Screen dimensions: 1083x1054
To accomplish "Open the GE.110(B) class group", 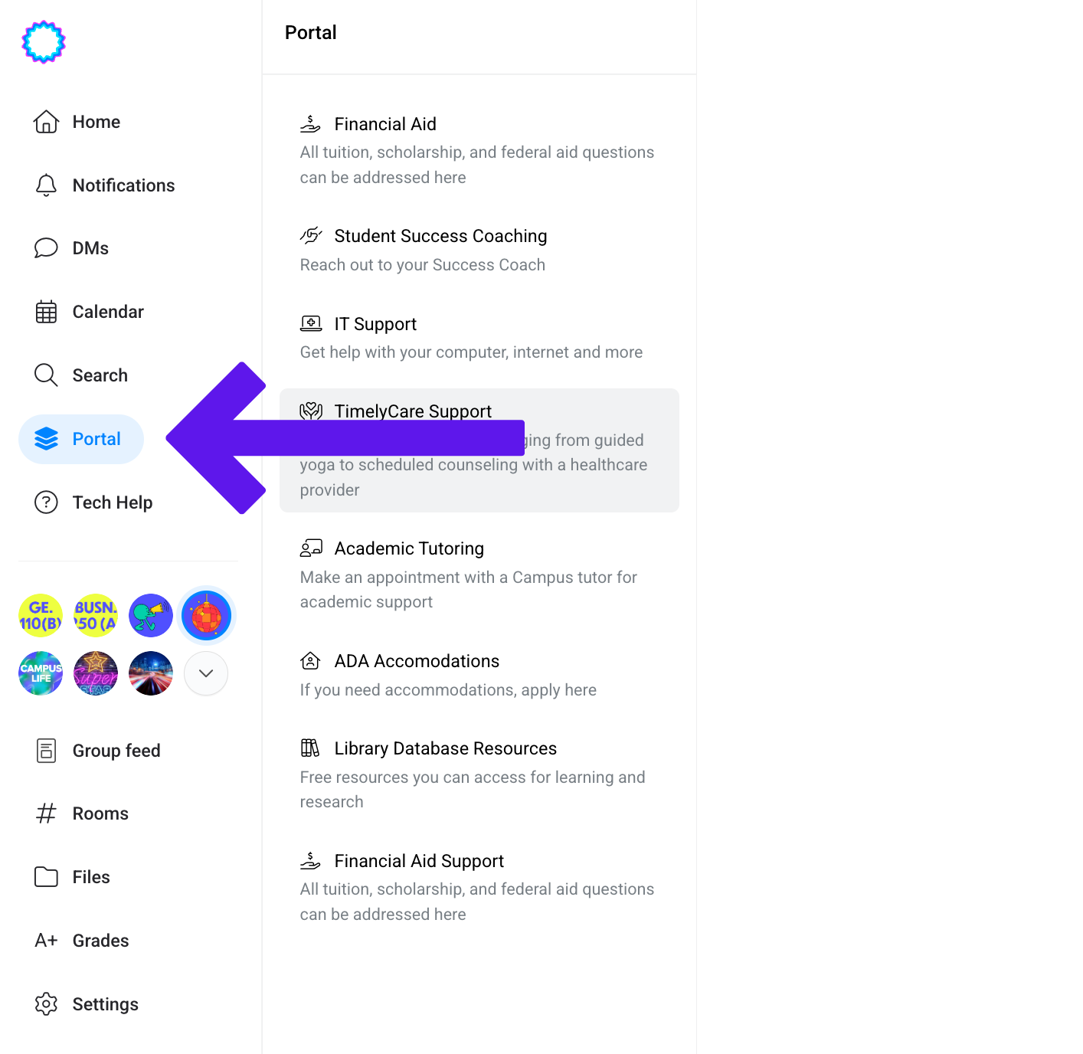I will (x=40, y=615).
